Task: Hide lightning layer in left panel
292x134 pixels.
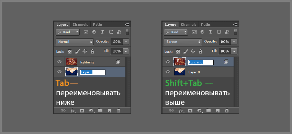Action: point(59,62)
